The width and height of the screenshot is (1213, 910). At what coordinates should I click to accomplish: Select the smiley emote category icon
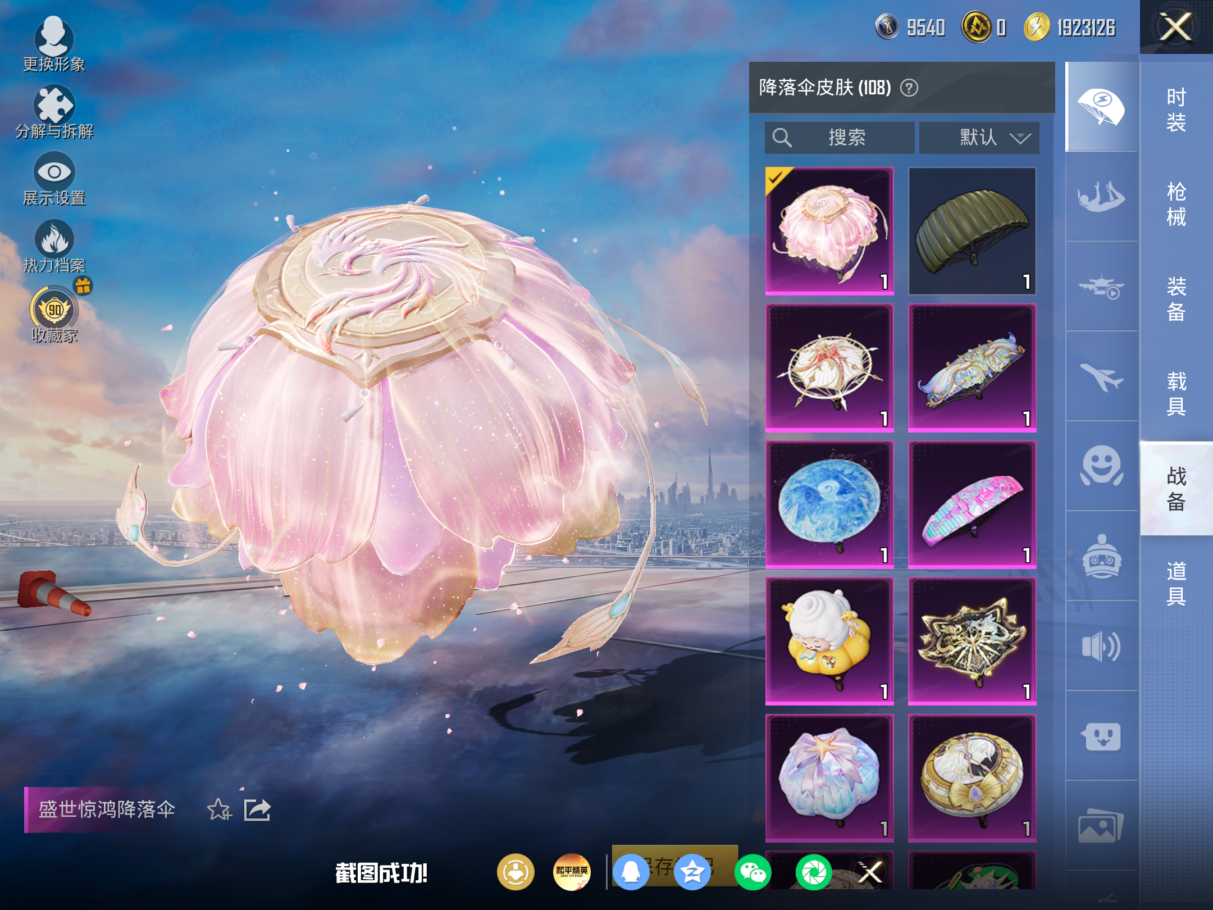click(x=1101, y=466)
